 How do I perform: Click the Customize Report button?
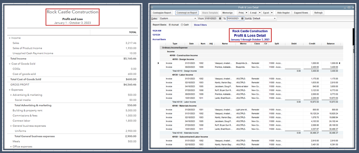162,13
